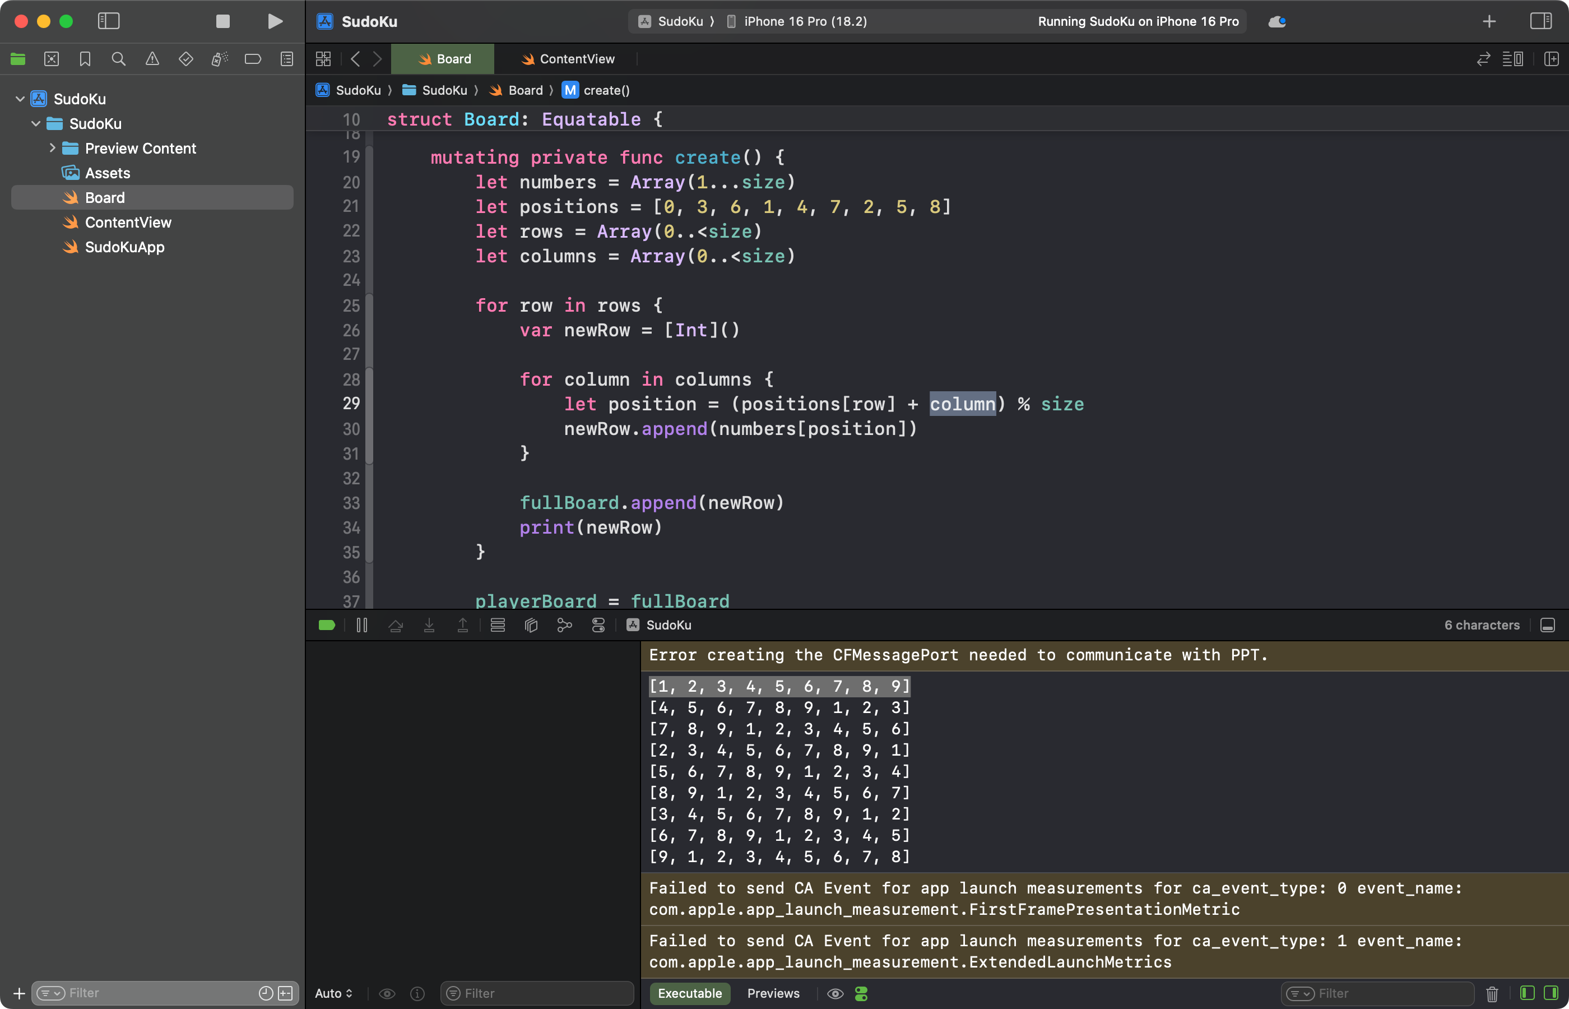This screenshot has height=1009, width=1569.
Task: Toggle console metadata eye icon
Action: point(835,993)
